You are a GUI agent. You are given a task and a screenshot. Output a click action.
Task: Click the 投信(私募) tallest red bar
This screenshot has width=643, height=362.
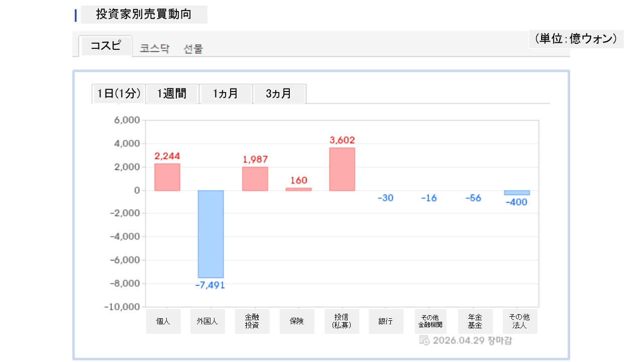point(342,169)
